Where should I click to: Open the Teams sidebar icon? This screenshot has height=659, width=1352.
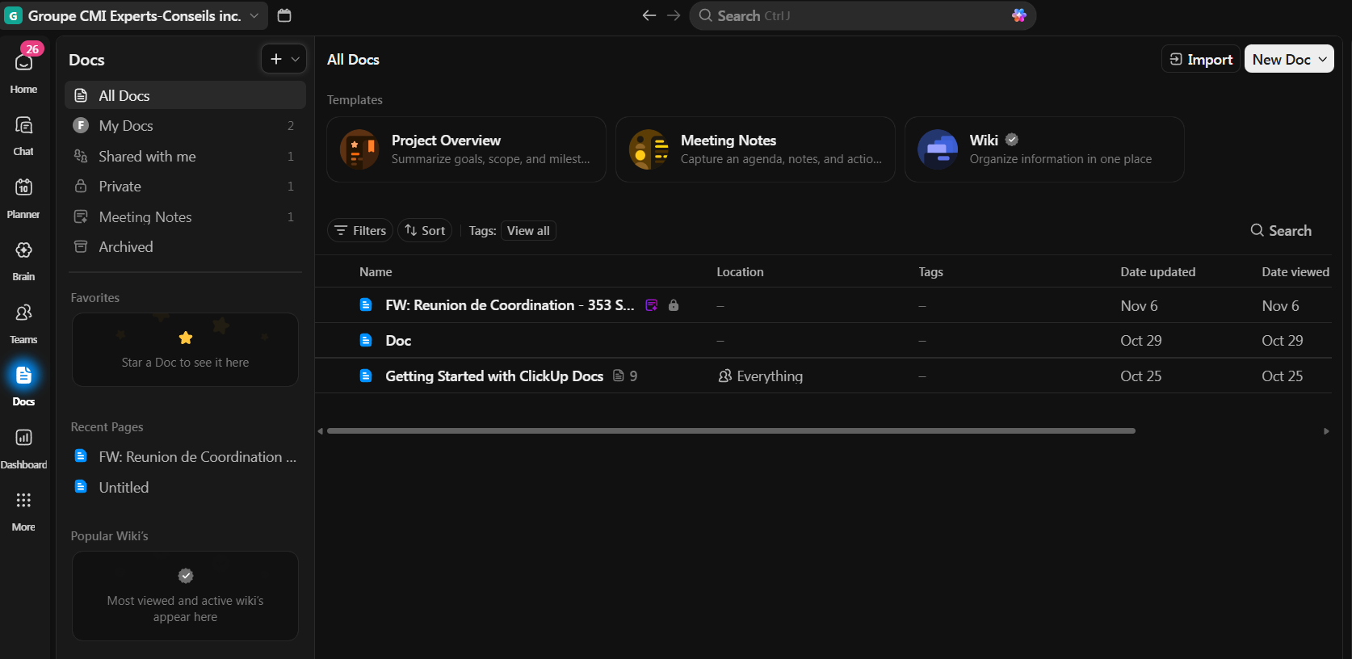click(x=23, y=313)
